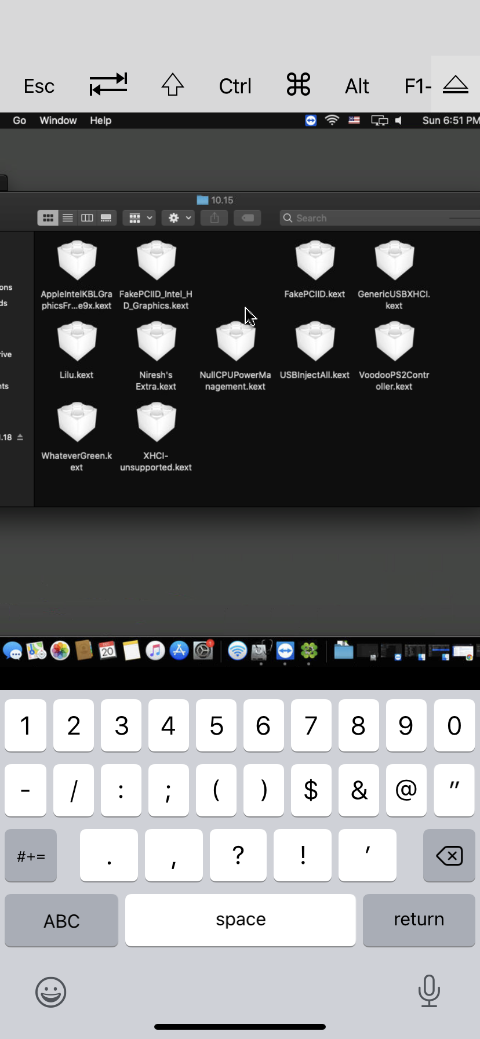The height and width of the screenshot is (1039, 480).
Task: Switch keyboard to #+= symbols
Action: pos(31,855)
